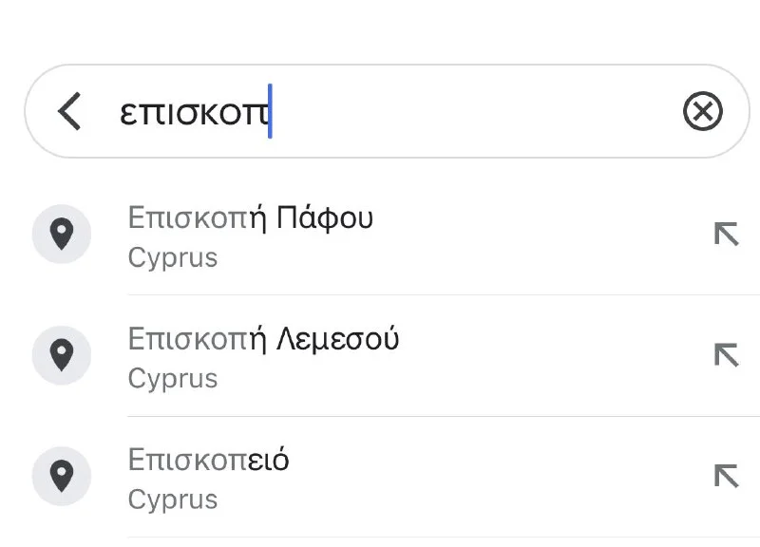Click Cyprus subtitle under Επισκοπειό

[172, 500]
